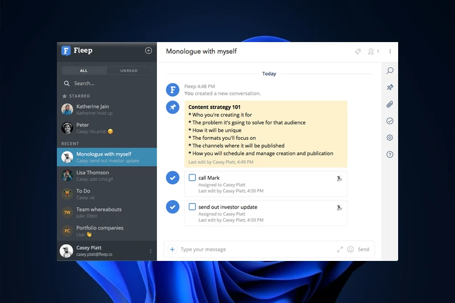Viewport: 455px width, 303px height.
Task: Click the Fleep system message avatar
Action: point(173,90)
